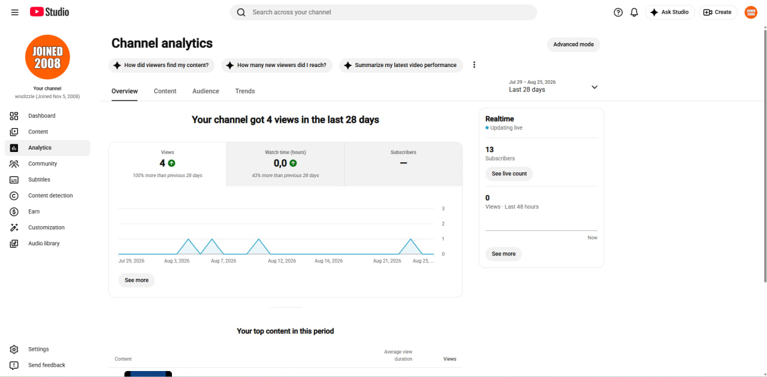Open the account avatar menu
Viewport: 767px width, 377px height.
pyautogui.click(x=751, y=12)
